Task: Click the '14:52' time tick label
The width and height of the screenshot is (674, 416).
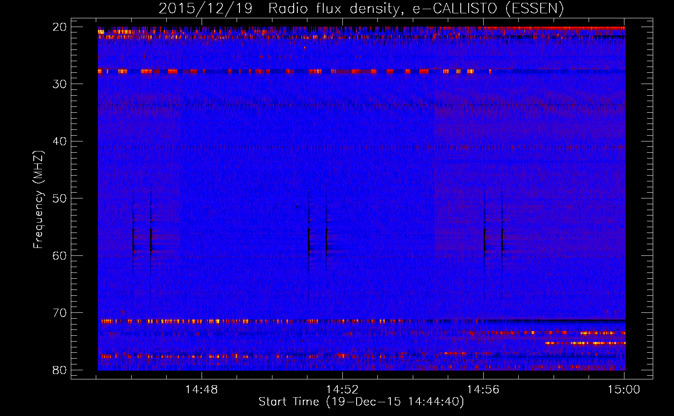Action: click(x=342, y=390)
